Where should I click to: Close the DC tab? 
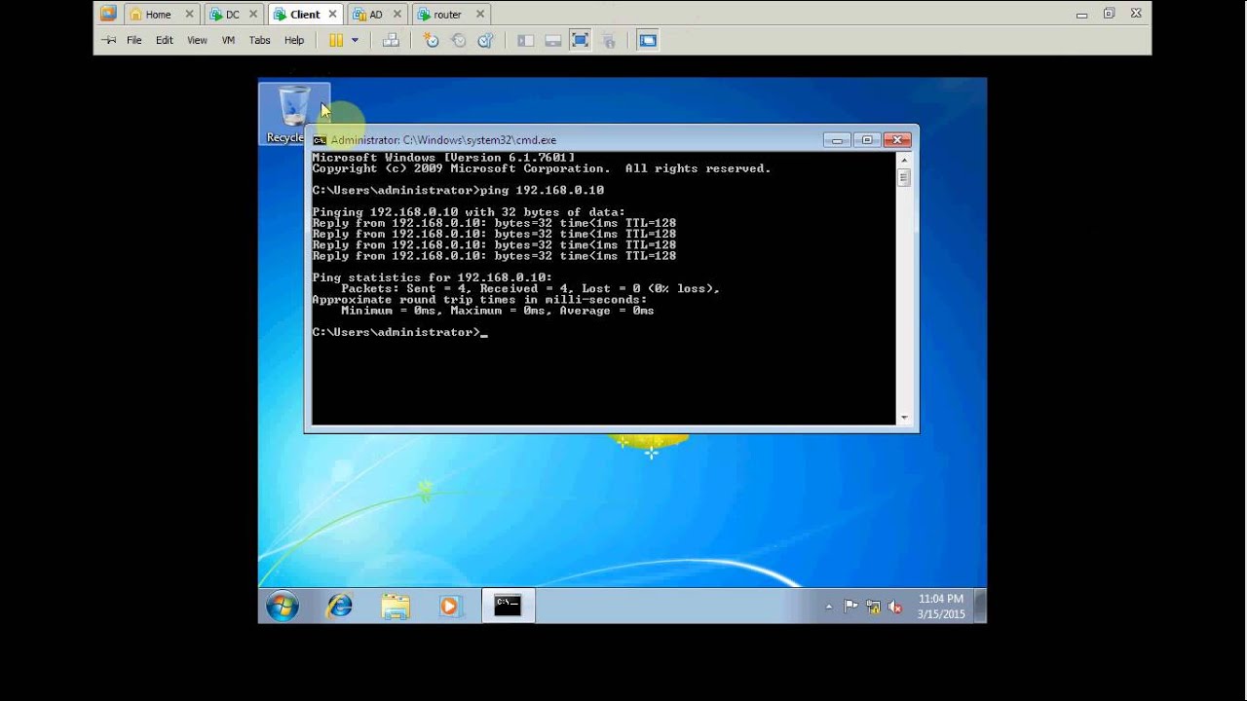253,15
